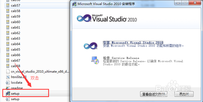Viewport: 203px width, 102px height.
Task: Select the cab67 cabinet file icon
Action: 8,61
